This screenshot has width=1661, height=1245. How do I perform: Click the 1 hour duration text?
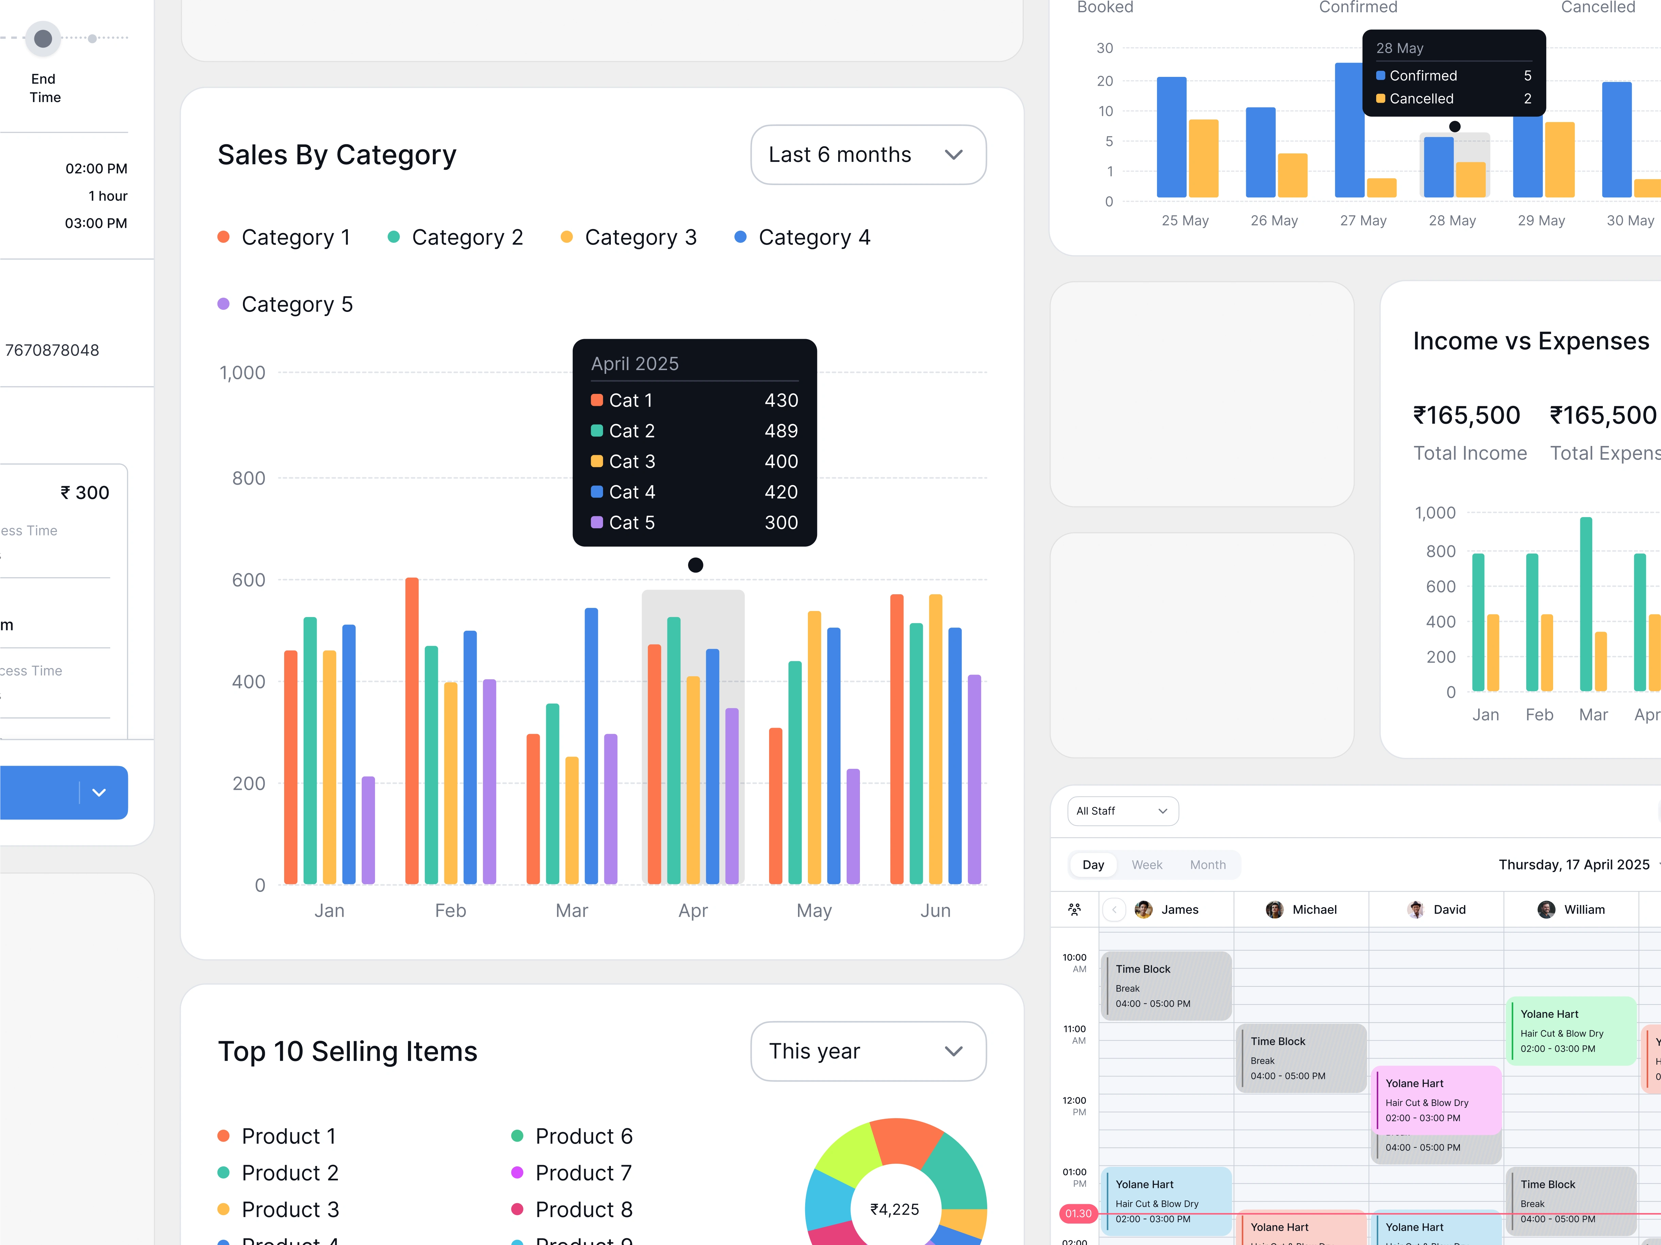pyautogui.click(x=108, y=196)
